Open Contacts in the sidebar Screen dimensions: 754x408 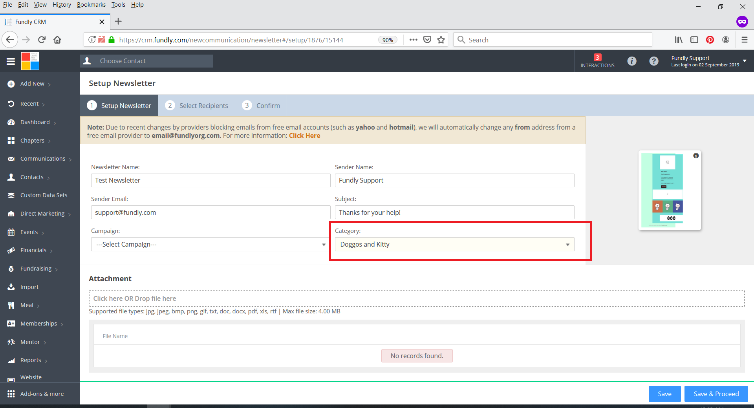32,177
